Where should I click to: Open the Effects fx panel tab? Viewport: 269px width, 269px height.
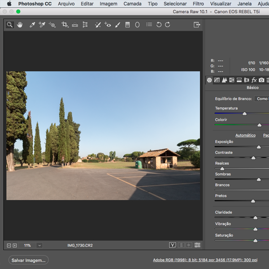(x=254, y=80)
